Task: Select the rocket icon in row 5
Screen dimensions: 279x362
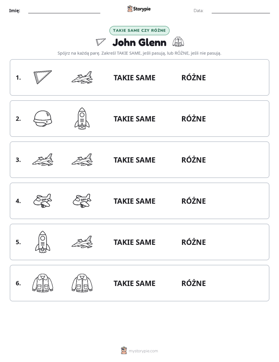Action: (x=43, y=242)
